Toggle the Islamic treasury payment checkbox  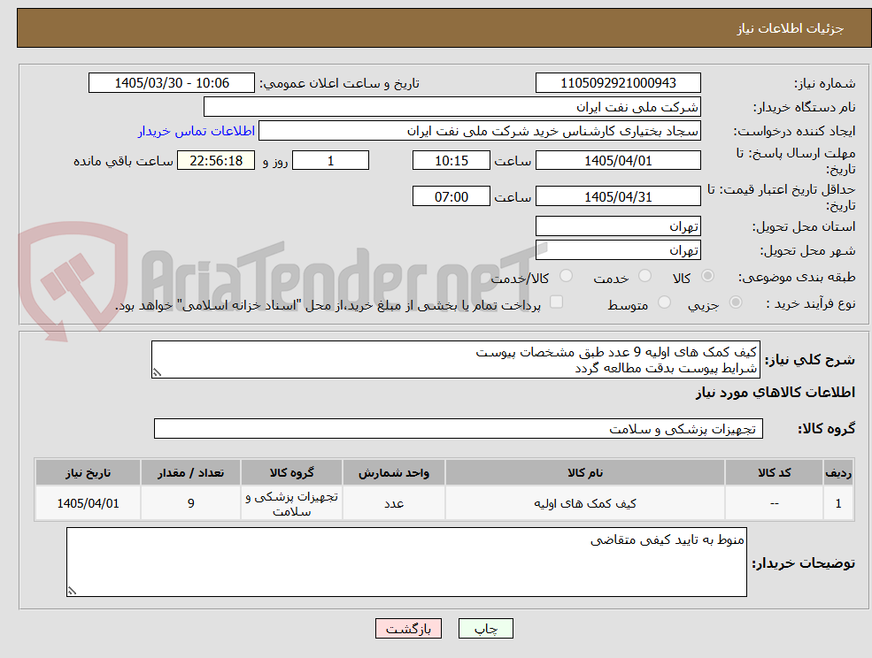[x=556, y=302]
